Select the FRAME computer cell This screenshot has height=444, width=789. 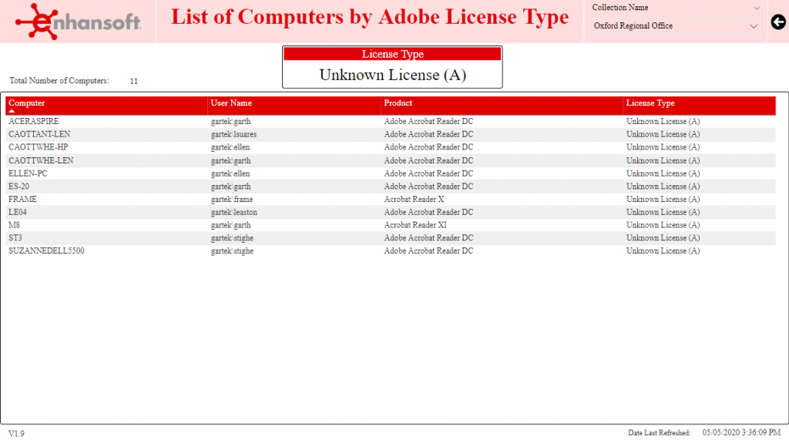tap(22, 200)
